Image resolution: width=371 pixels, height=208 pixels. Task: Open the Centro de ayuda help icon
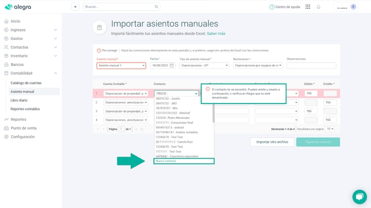272,7
